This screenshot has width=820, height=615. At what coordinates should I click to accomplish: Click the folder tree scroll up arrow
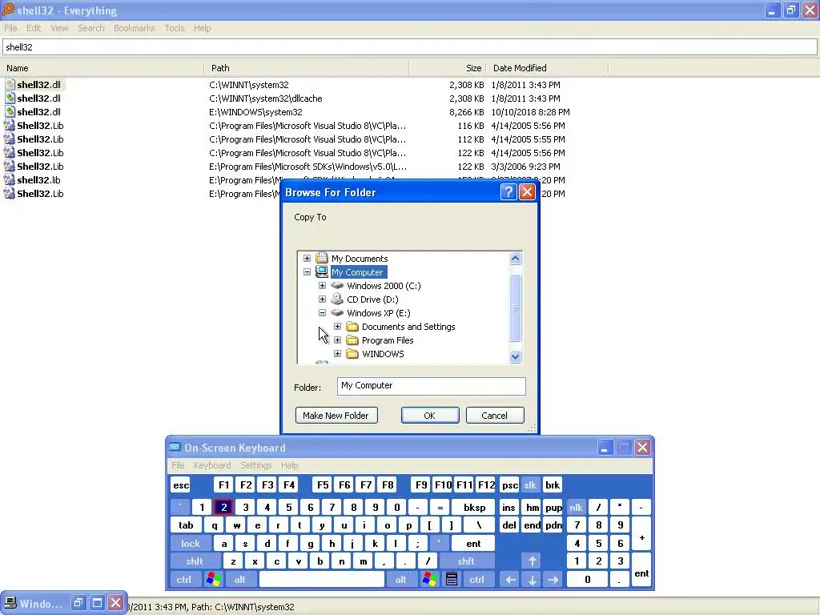515,259
